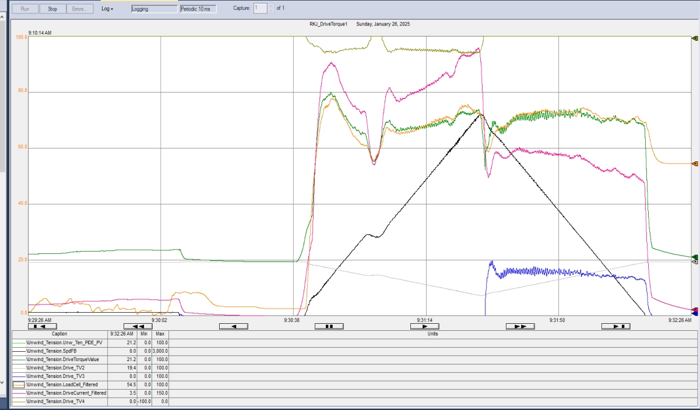
Task: Click the Capture number input field
Action: (x=259, y=9)
